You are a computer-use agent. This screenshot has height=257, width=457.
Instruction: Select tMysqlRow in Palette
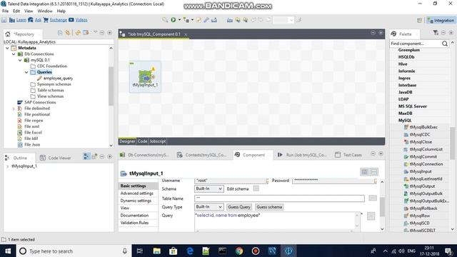coord(419,216)
